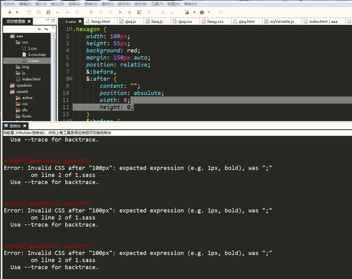Select 1.css in the project tree
This screenshot has height=279, width=352.
32,48
